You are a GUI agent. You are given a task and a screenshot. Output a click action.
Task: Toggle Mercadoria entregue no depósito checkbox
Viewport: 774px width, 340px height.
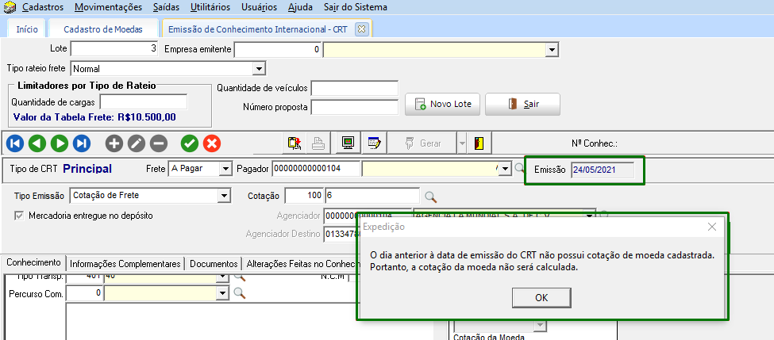point(20,216)
